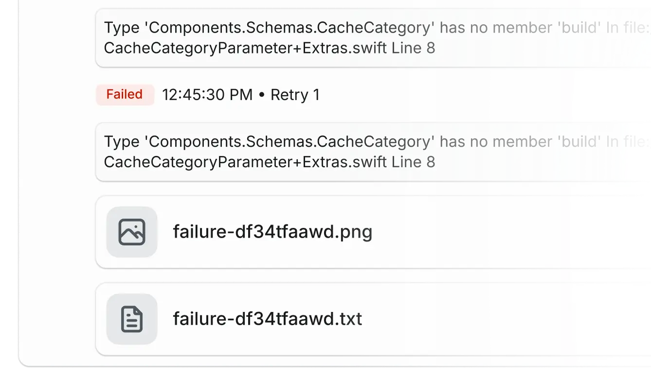Click the text document icon for failure-df34tfaawd.txt

coord(131,319)
